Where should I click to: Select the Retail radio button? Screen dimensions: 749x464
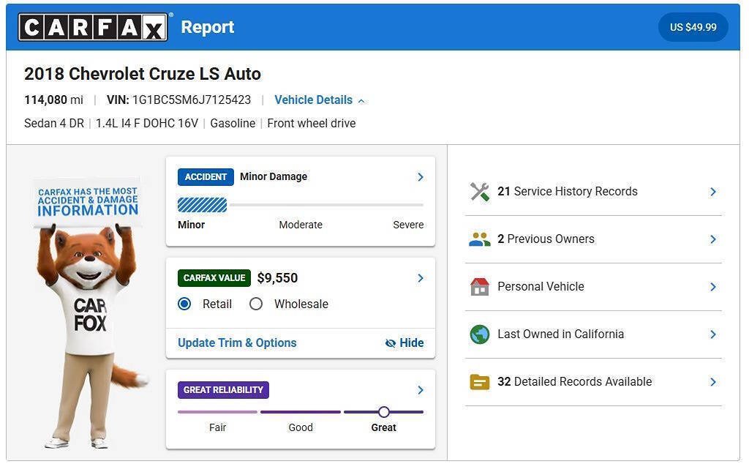pos(184,304)
